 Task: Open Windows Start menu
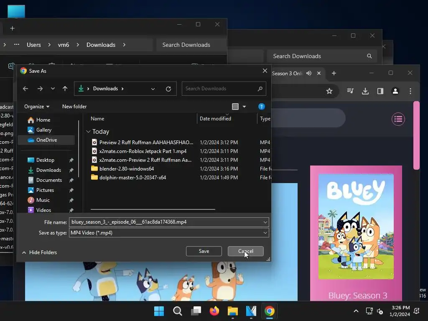(x=159, y=311)
